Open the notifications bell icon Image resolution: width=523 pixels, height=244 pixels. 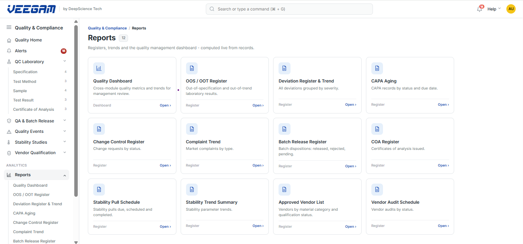coord(480,9)
